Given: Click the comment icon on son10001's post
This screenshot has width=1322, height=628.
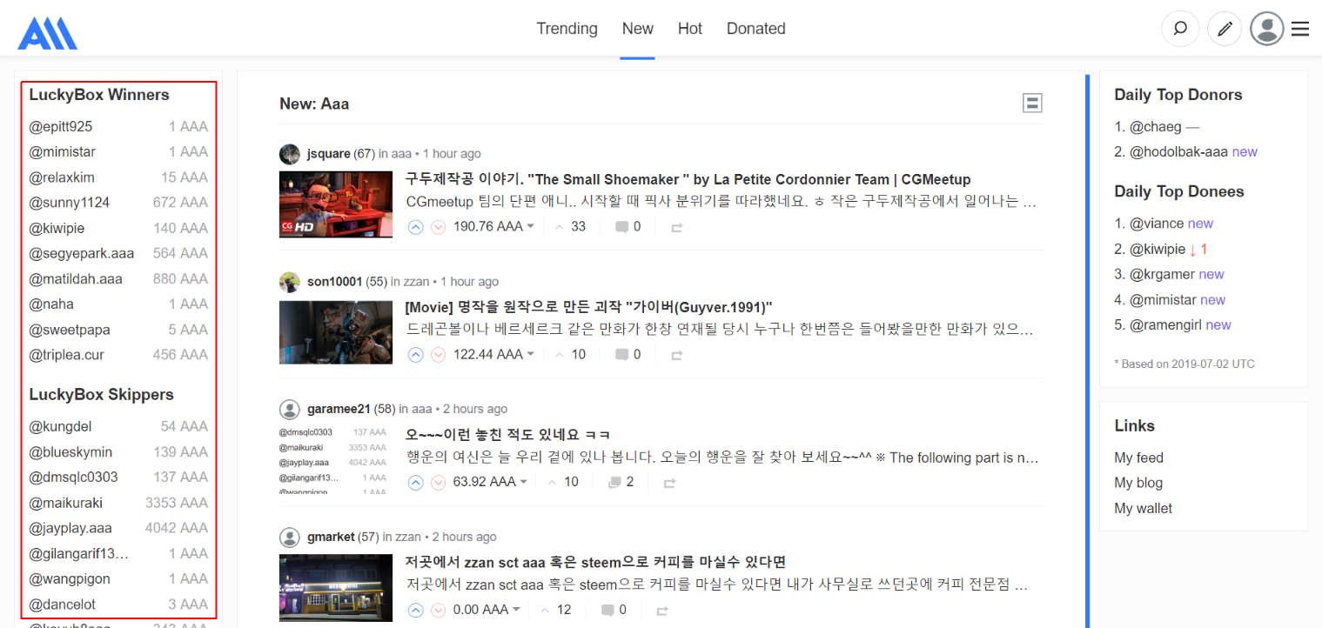Looking at the screenshot, I should click(x=621, y=355).
